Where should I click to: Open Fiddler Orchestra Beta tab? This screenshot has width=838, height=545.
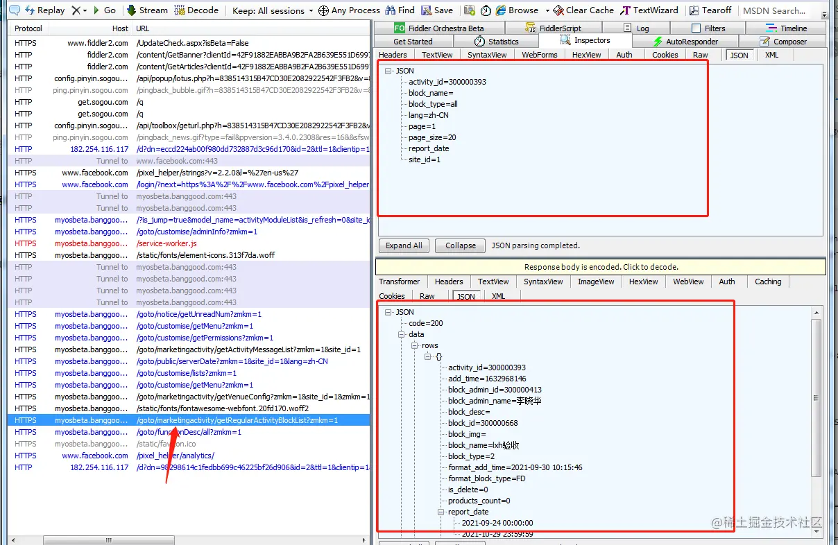pos(438,28)
